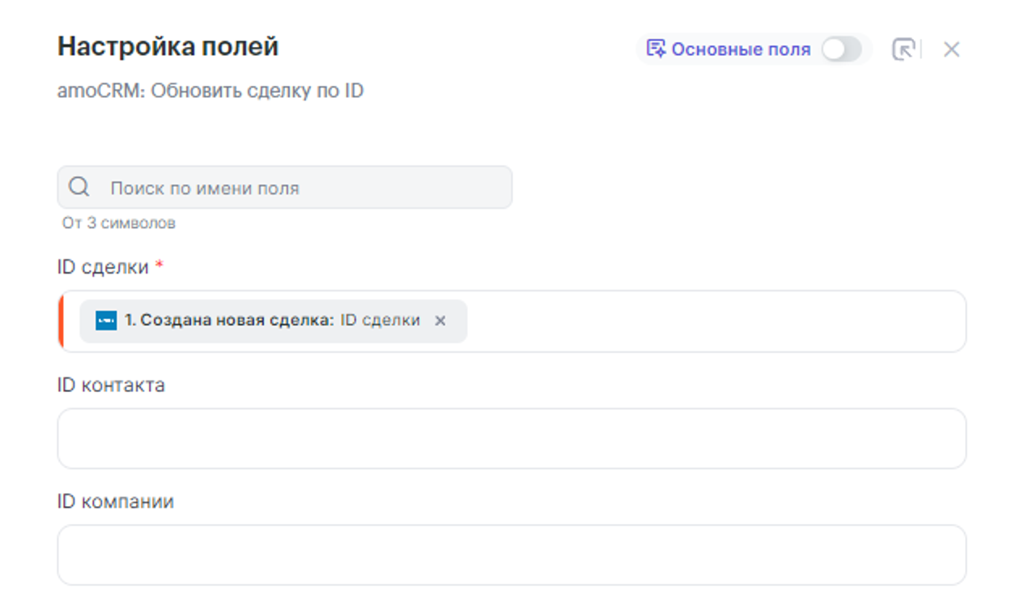Click the Настройка полей heading
This screenshot has width=1020, height=600.
point(168,47)
